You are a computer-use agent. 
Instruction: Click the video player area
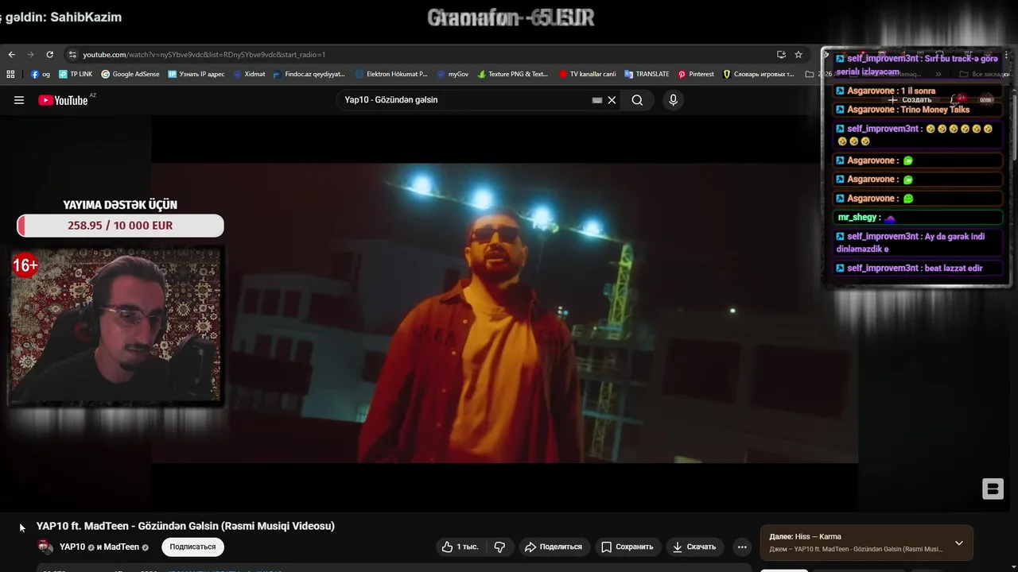pyautogui.click(x=504, y=313)
